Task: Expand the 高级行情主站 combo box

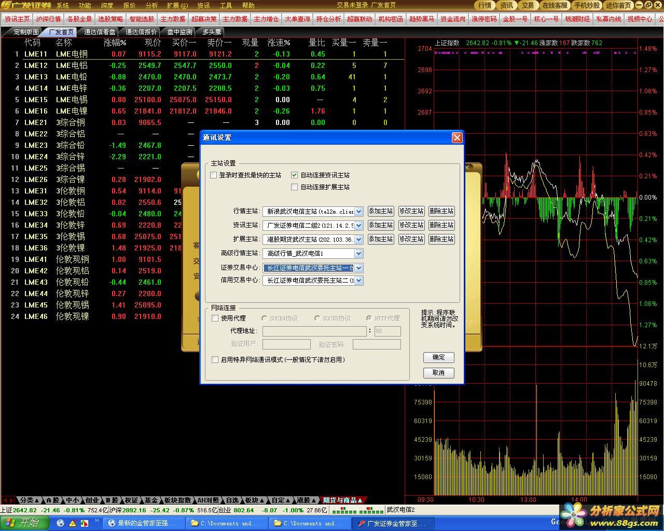Action: (358, 254)
